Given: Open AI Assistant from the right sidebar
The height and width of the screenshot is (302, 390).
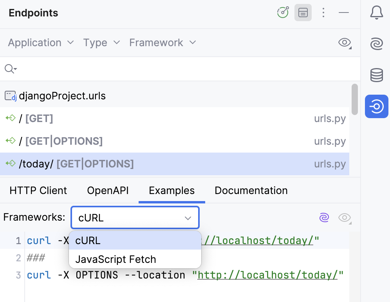Looking at the screenshot, I should tap(376, 44).
